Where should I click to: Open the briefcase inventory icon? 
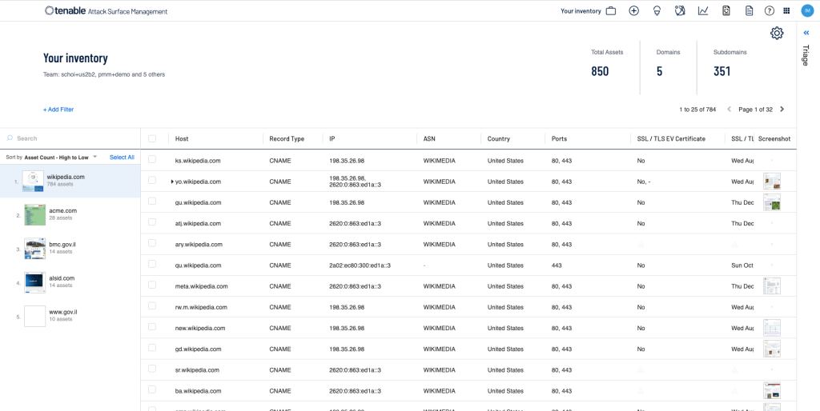pyautogui.click(x=610, y=11)
